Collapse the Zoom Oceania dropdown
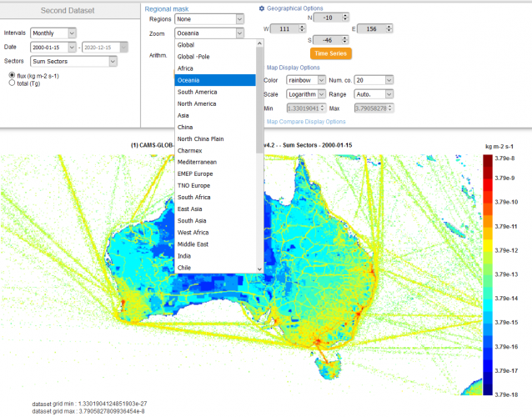The image size is (532, 417). [x=209, y=33]
